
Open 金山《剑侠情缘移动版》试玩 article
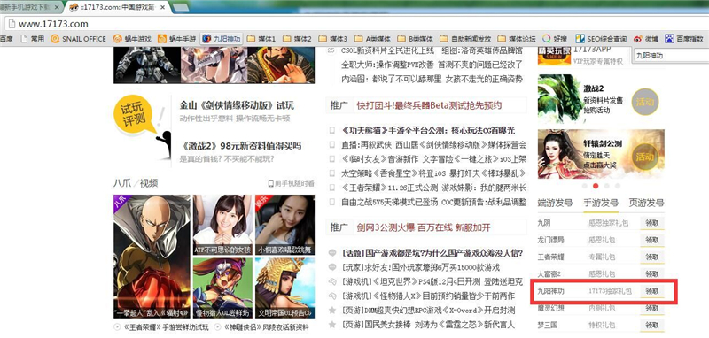click(x=237, y=105)
